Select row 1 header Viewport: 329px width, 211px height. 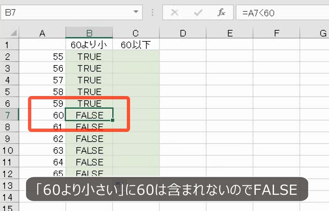[x=9, y=44]
